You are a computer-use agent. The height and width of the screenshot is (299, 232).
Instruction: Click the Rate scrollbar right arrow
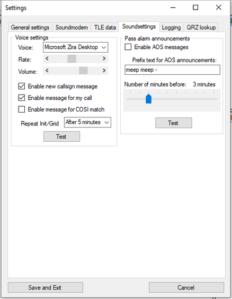click(104, 58)
